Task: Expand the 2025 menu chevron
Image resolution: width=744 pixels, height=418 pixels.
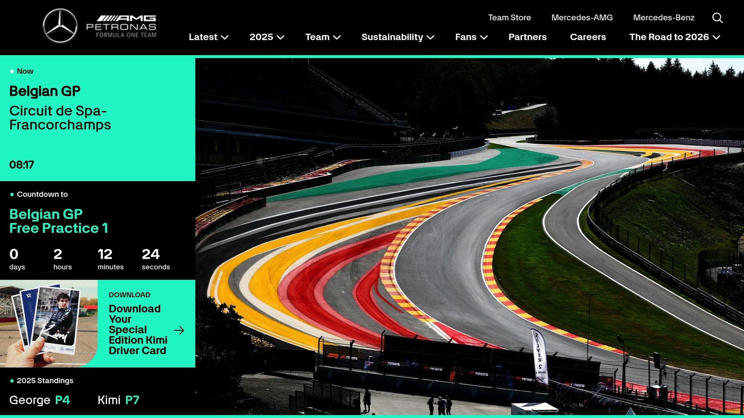Action: point(280,37)
